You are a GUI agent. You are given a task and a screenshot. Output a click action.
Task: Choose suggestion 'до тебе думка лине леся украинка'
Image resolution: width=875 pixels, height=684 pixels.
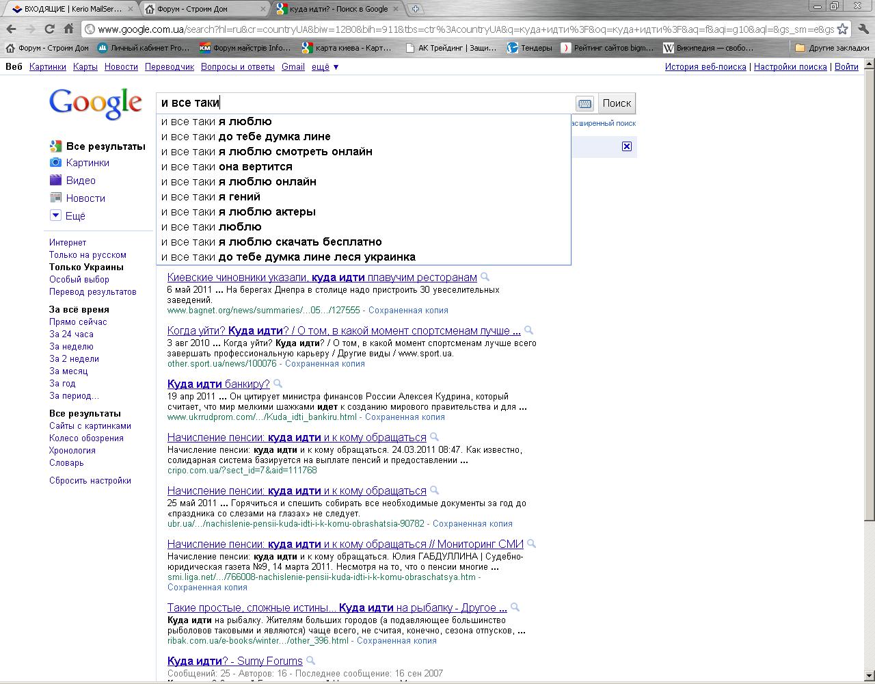point(363,257)
